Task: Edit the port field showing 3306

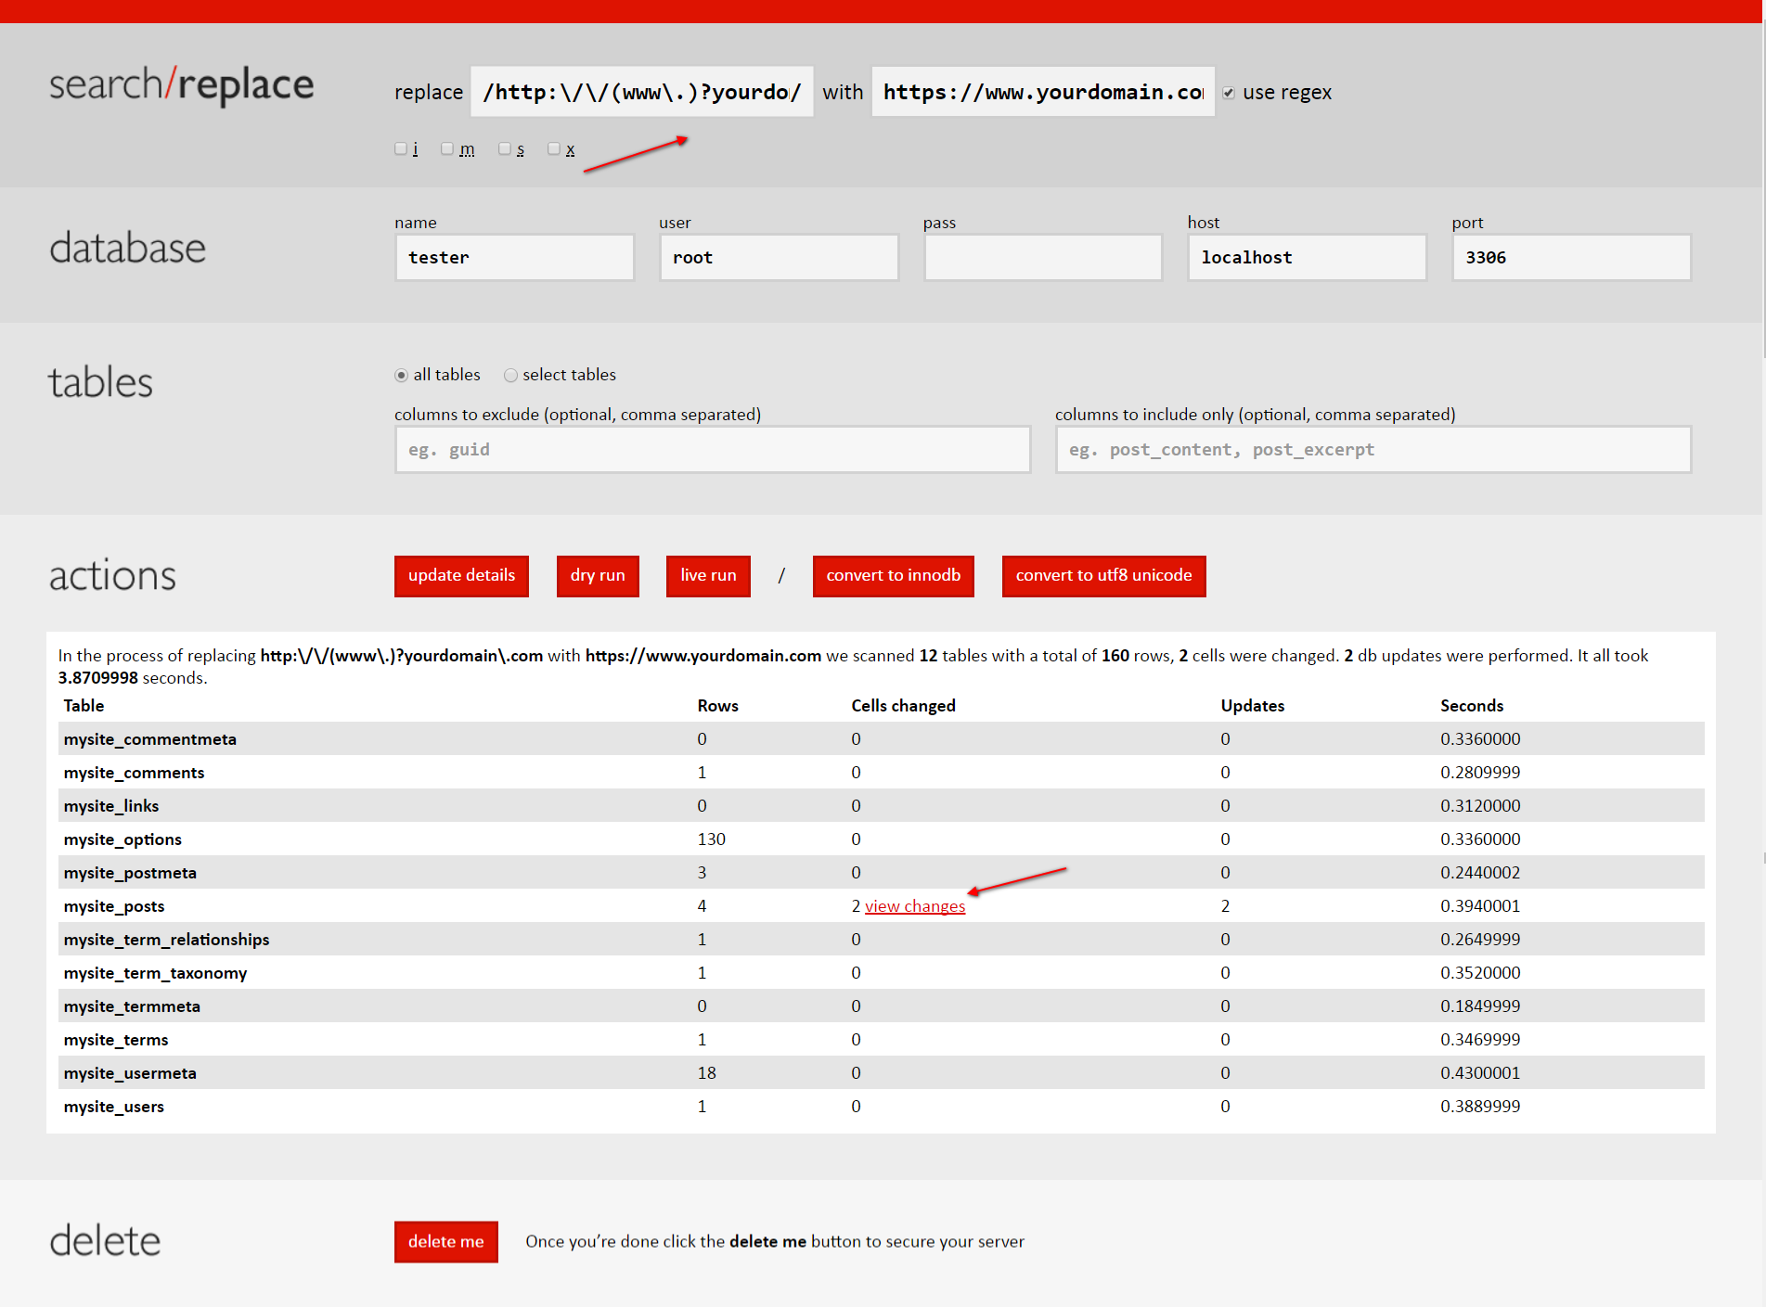Action: coord(1570,257)
